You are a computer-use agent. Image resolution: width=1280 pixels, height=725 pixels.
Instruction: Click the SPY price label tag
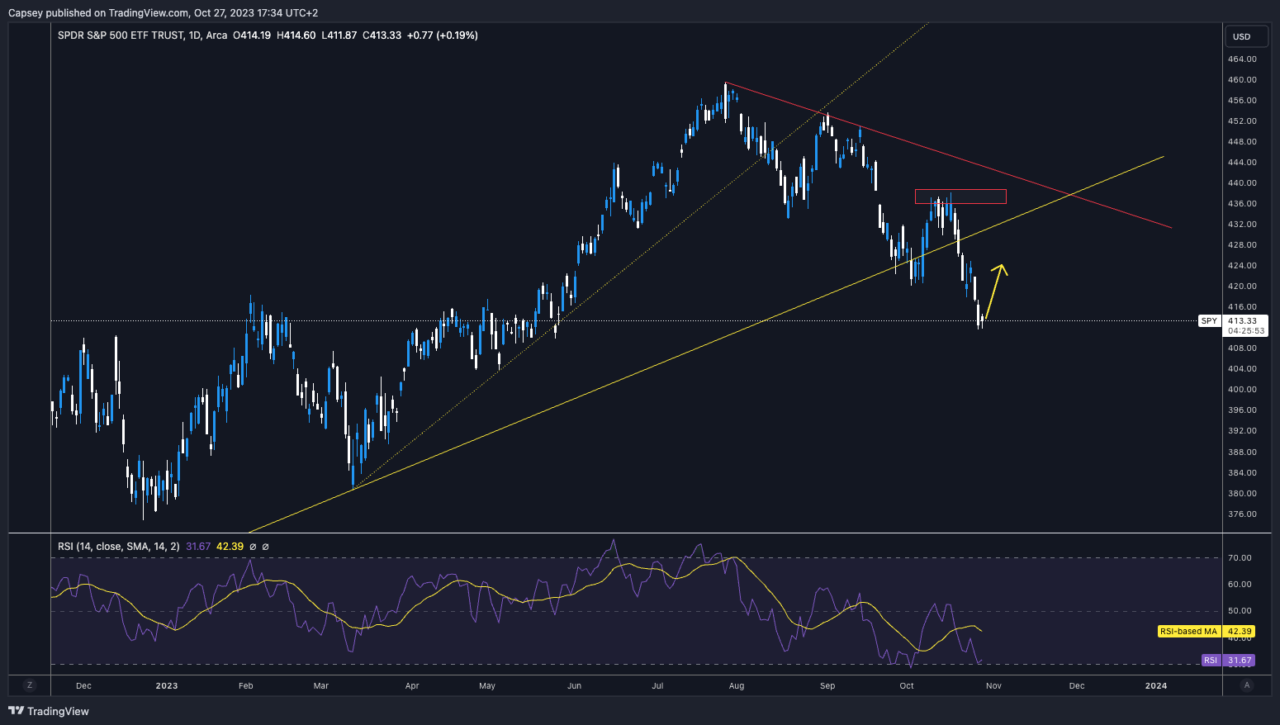click(1209, 321)
